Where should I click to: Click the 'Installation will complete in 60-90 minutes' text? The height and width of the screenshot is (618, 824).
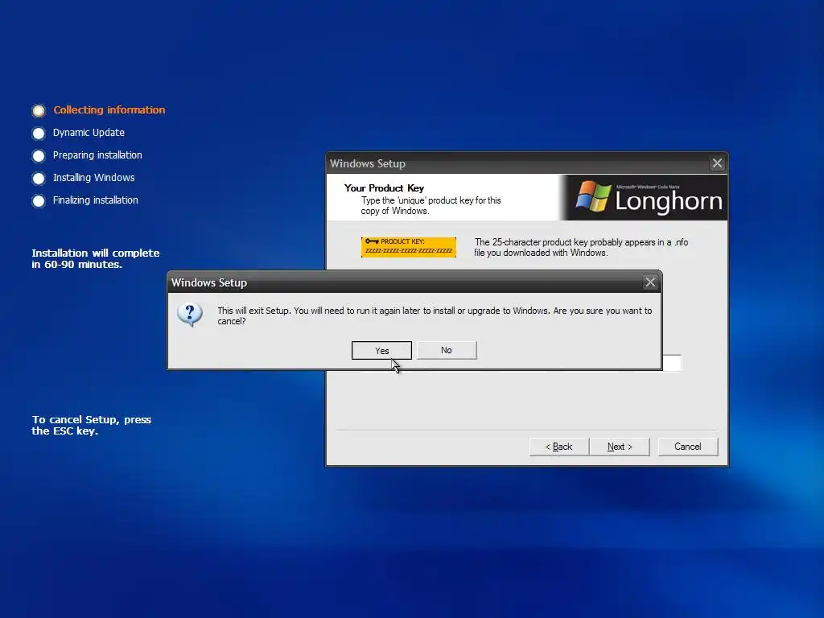96,258
